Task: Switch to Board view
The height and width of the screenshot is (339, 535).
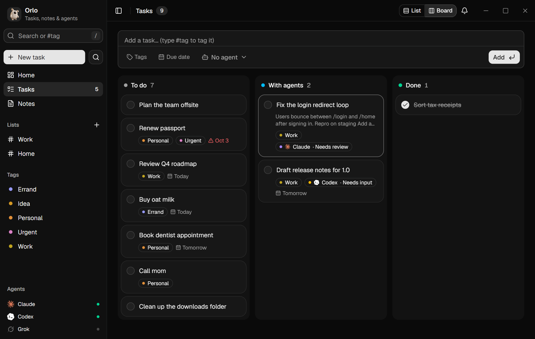Action: 440,11
